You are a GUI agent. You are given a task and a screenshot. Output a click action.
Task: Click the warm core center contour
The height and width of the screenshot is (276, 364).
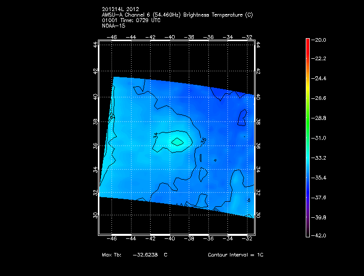tap(177, 142)
